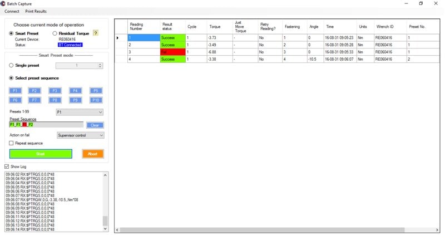This screenshot has width=445, height=235.
Task: Click the P3 preset button
Action: (x=56, y=90)
